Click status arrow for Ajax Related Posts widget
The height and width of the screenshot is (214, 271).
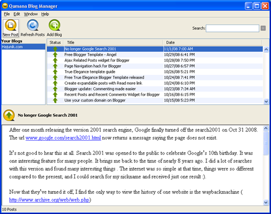(x=55, y=60)
